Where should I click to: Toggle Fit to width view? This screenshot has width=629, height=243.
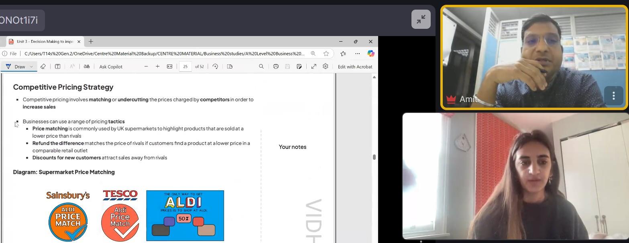point(170,66)
